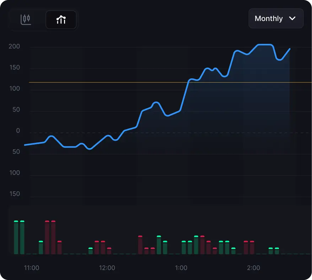This screenshot has height=280, width=312.
Task: Select the line chart view icon
Action: [61, 20]
